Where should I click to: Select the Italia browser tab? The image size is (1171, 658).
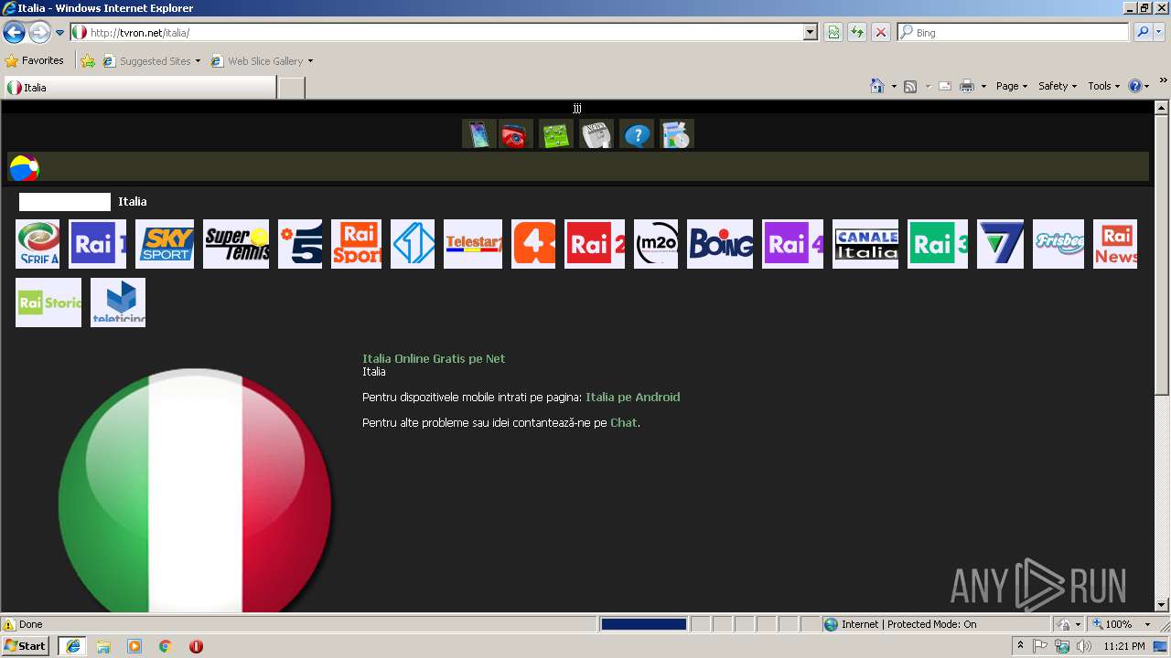point(138,88)
